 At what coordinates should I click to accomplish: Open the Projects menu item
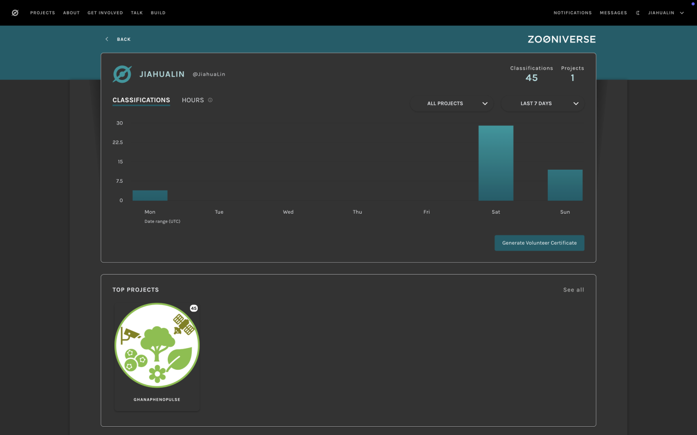[42, 13]
